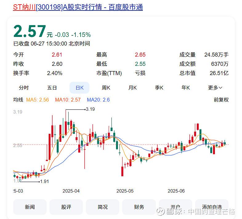Click the 换手率 value 2.40%

54,73
